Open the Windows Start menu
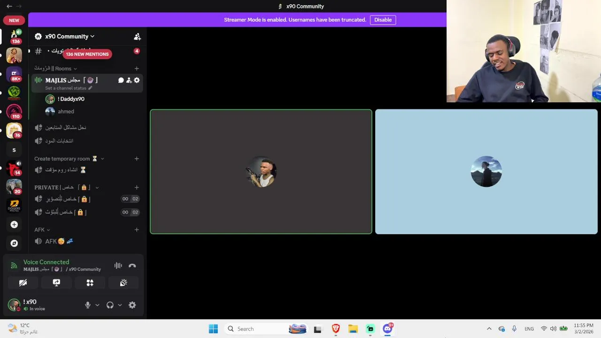This screenshot has height=338, width=601. click(213, 329)
